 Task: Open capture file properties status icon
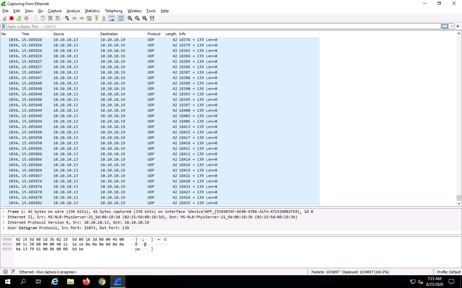coord(13,272)
